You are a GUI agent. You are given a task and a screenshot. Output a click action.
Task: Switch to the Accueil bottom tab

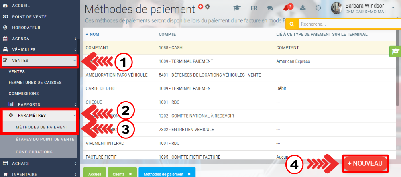[94, 174]
